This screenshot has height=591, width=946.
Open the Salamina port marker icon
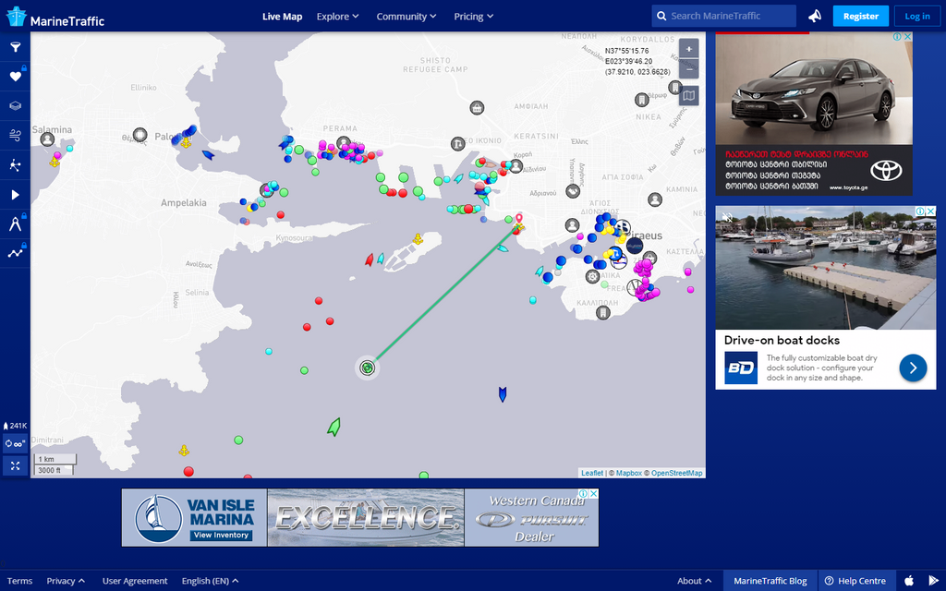(47, 140)
